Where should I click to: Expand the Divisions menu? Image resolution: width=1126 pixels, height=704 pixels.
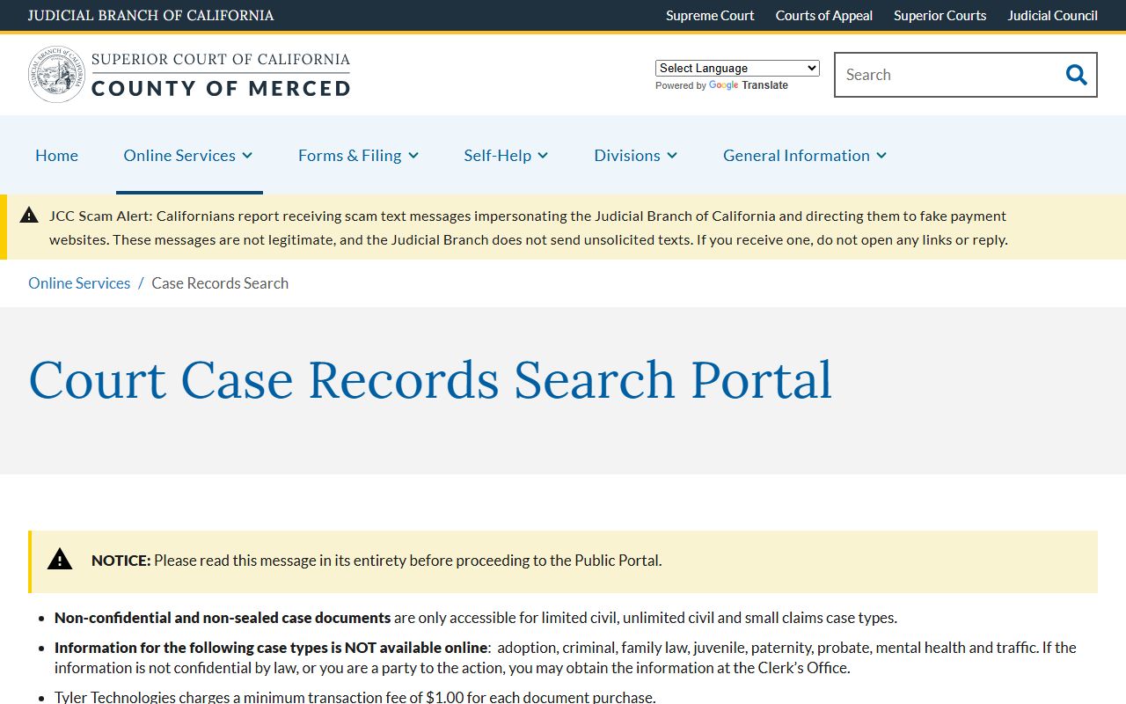[x=635, y=155]
